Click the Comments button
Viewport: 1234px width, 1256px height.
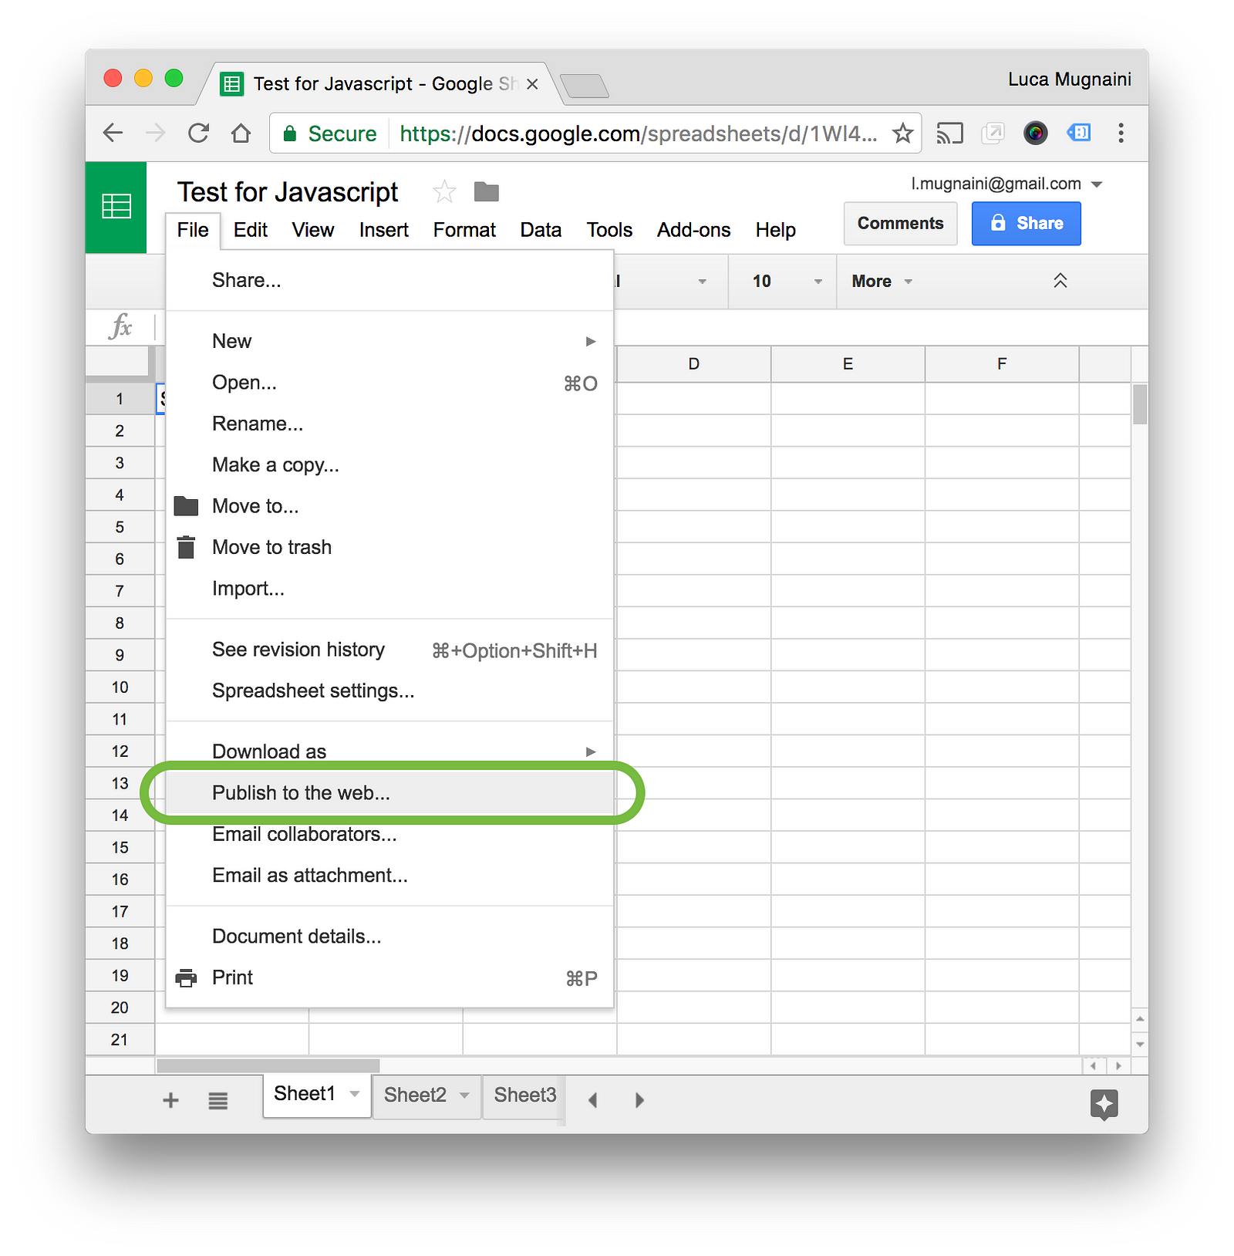[900, 224]
